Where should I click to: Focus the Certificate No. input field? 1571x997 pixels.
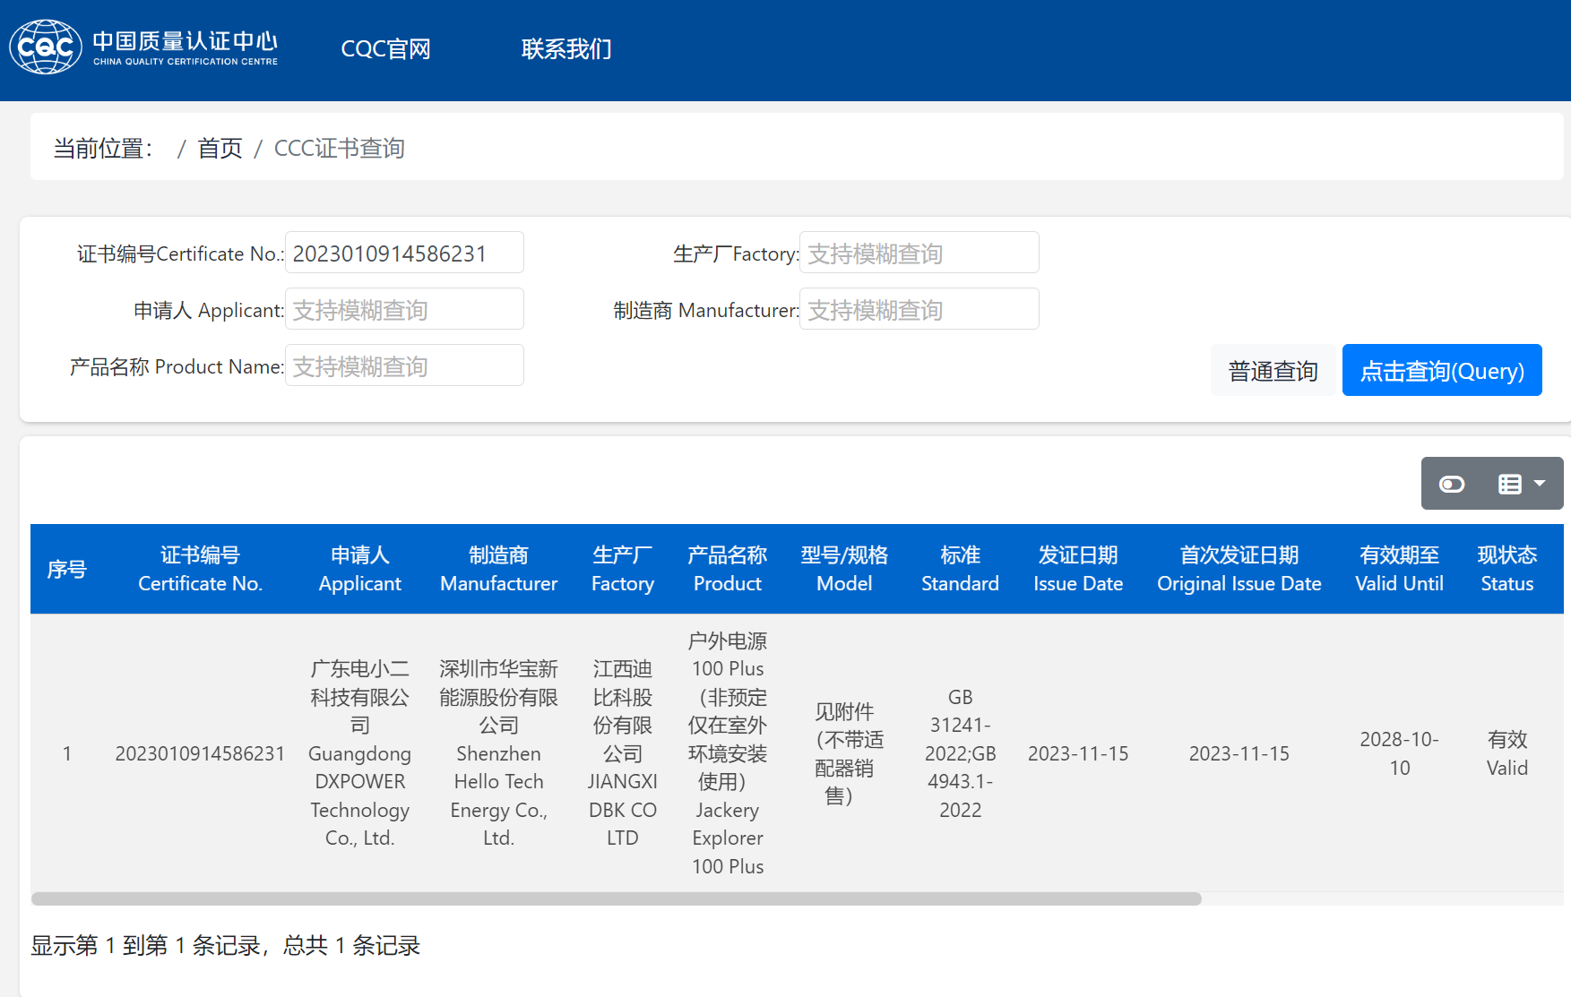pos(404,253)
